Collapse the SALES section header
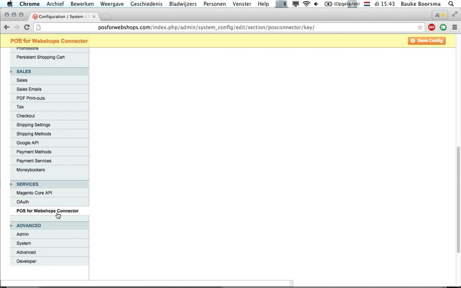461x288 pixels. tap(50, 71)
